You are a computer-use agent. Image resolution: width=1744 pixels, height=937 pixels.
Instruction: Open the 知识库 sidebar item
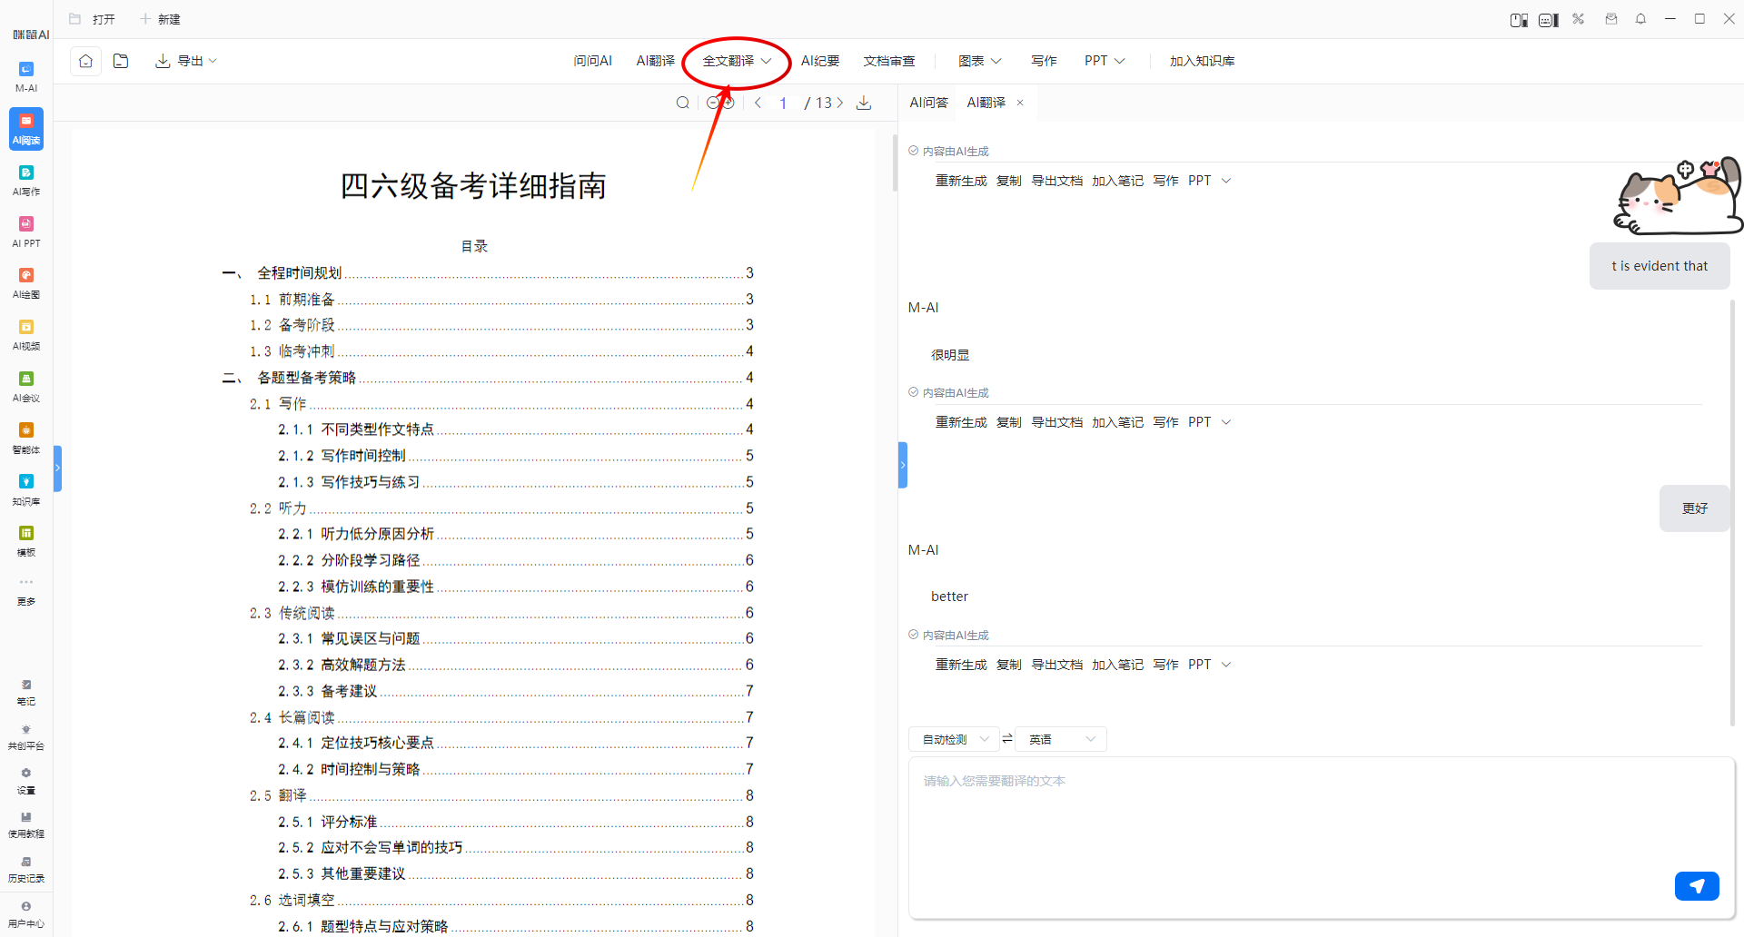click(x=26, y=488)
